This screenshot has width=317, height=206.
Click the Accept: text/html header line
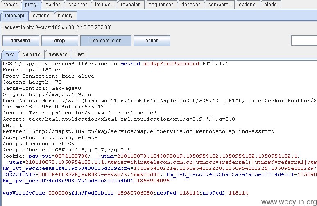(119, 119)
